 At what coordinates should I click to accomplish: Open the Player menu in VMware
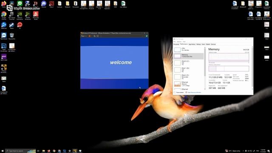(x=84, y=36)
